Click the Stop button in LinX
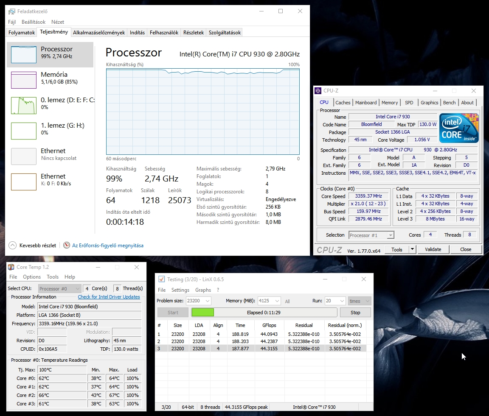Viewport: 489px width, 416px height. (355, 313)
